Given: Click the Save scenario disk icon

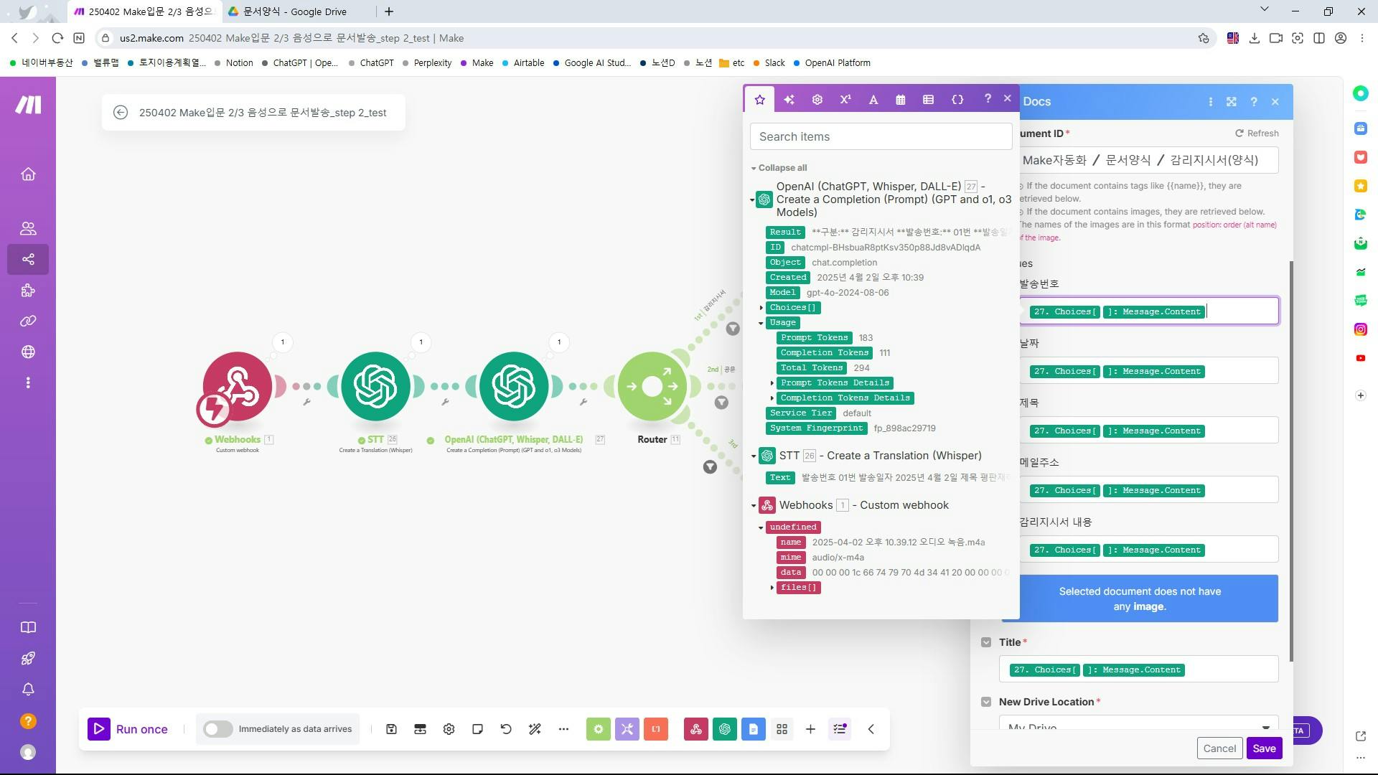Looking at the screenshot, I should click(391, 729).
